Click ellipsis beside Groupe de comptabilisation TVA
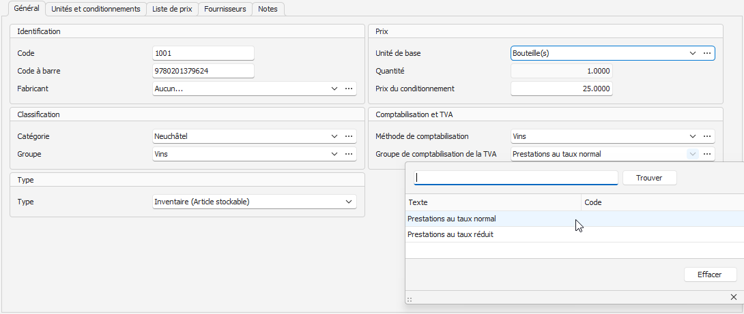This screenshot has width=744, height=314. coord(707,154)
